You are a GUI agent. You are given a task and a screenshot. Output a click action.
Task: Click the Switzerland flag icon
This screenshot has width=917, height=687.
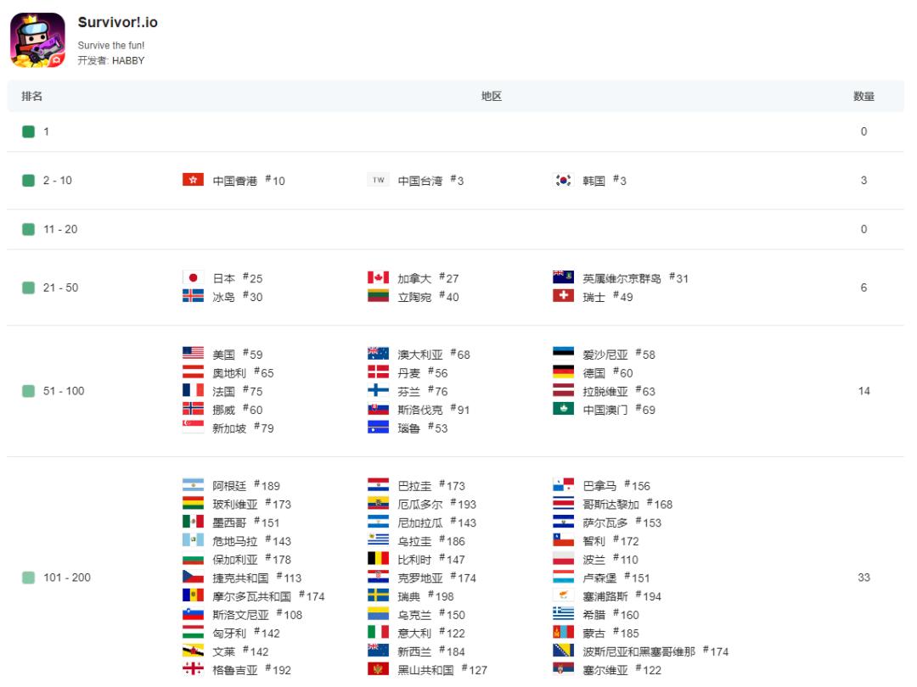tap(563, 296)
